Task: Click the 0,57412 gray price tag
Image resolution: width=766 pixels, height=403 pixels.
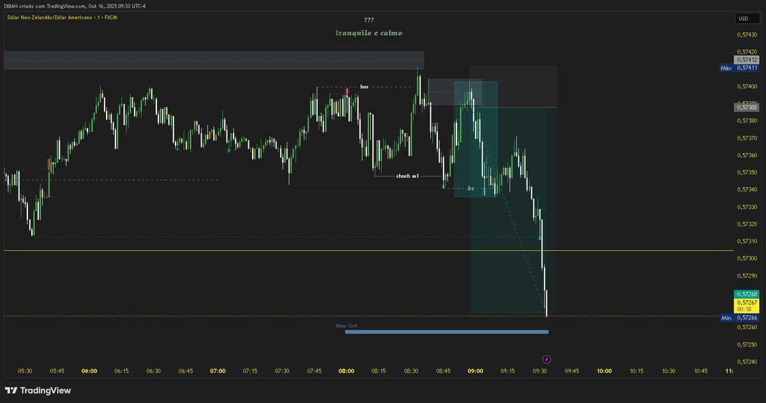Action: pos(747,59)
